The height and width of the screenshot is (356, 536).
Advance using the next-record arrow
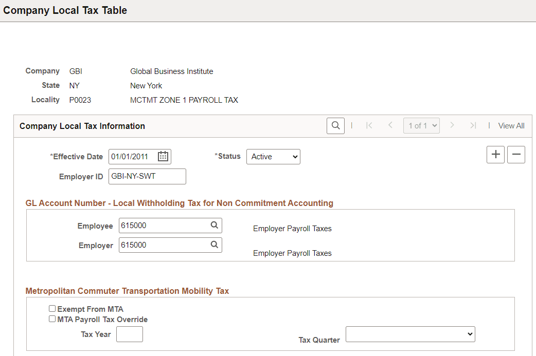tap(452, 125)
